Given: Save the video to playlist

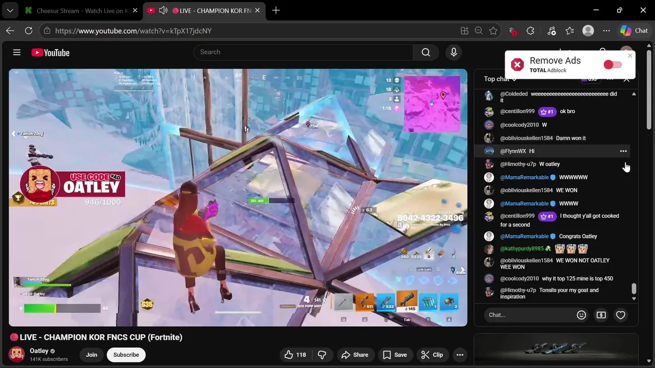Looking at the screenshot, I should click(395, 355).
